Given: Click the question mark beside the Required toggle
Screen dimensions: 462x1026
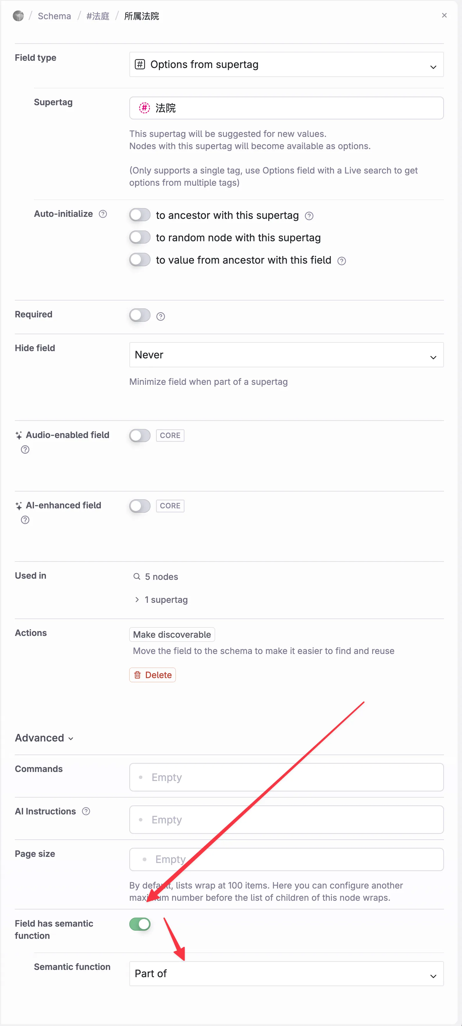Looking at the screenshot, I should click(x=160, y=316).
